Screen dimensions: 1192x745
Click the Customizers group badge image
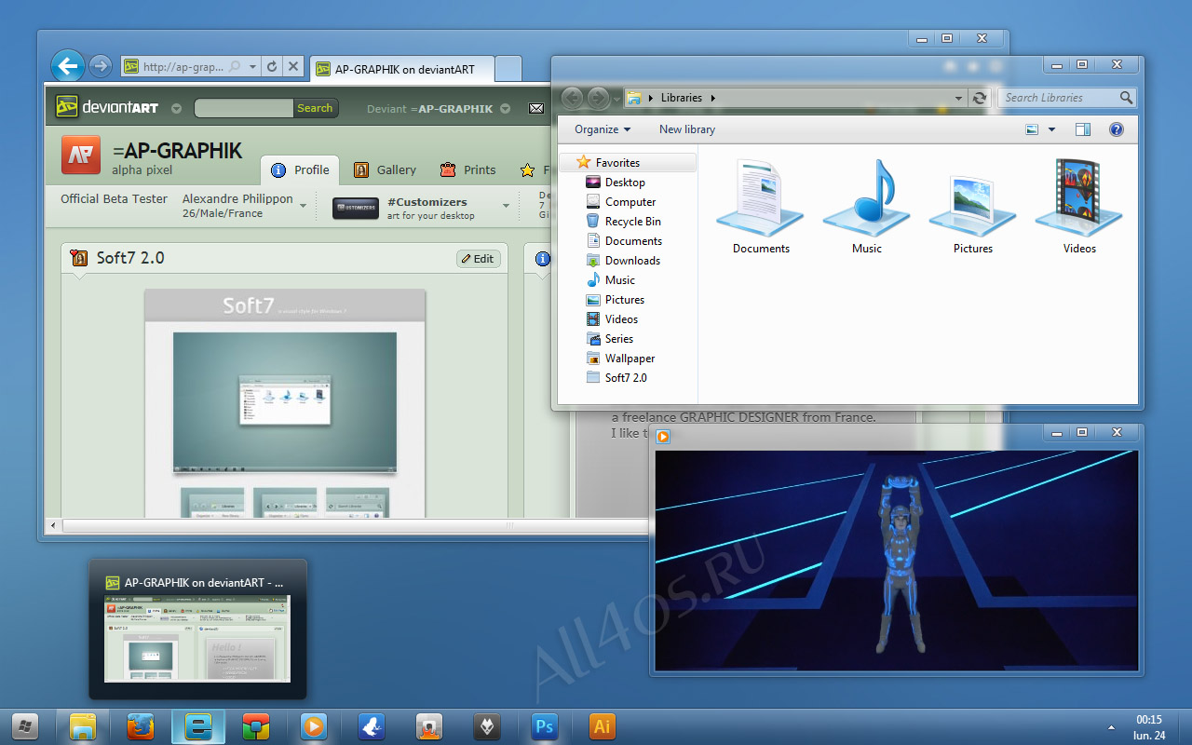coord(356,208)
